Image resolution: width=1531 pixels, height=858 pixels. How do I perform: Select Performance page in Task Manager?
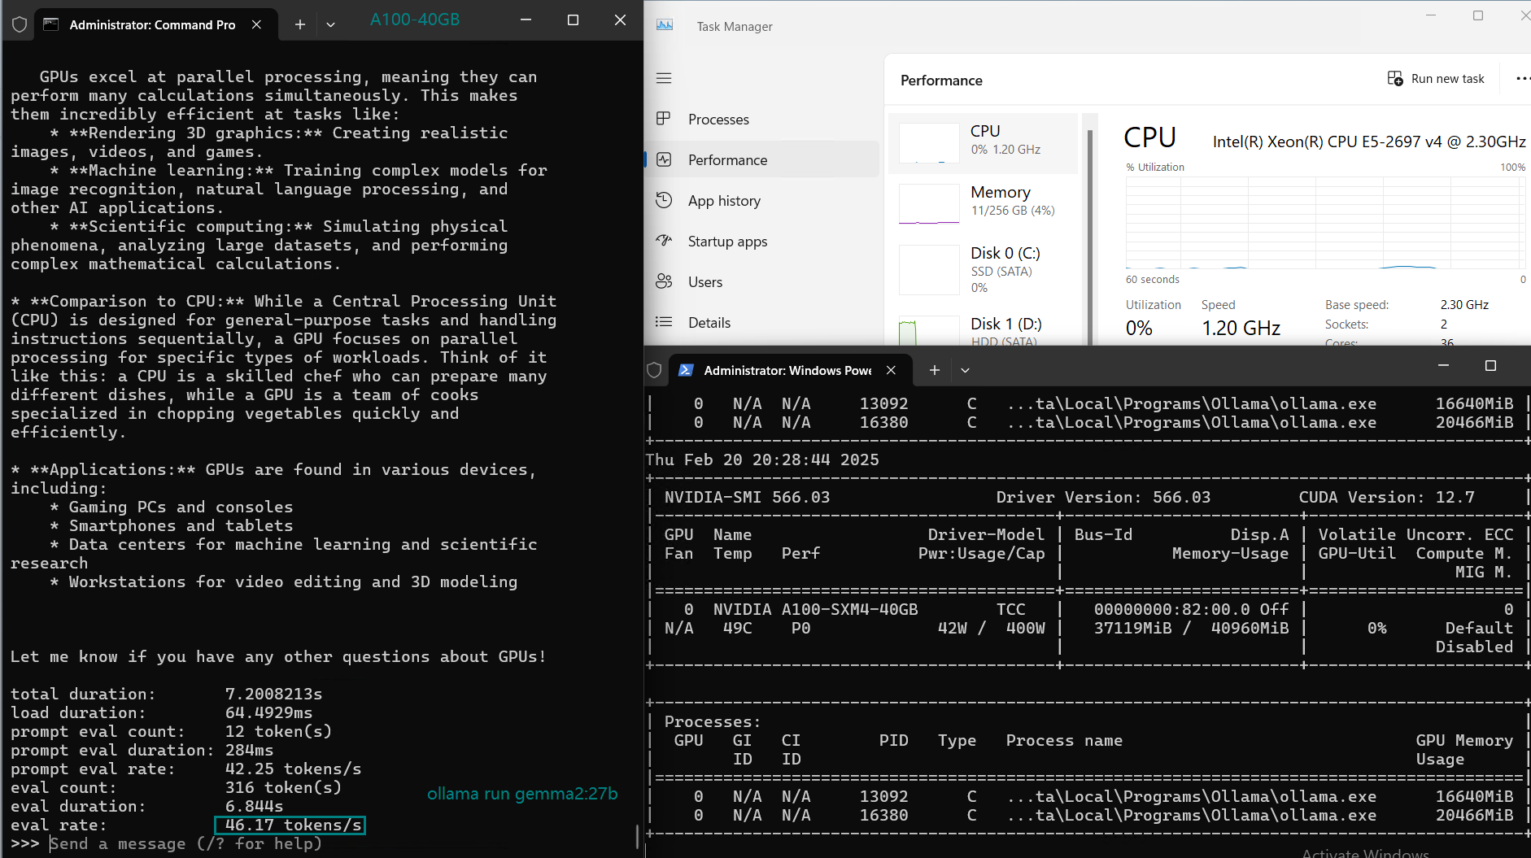[x=762, y=159]
